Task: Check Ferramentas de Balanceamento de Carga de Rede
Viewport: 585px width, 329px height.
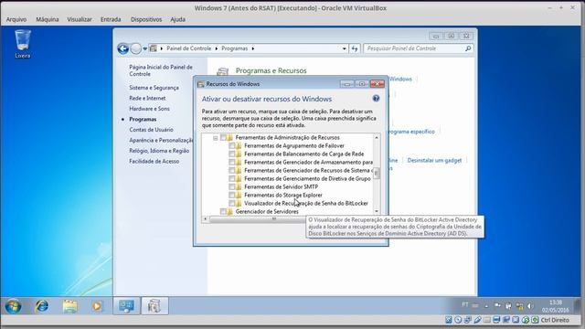Action: click(x=232, y=154)
